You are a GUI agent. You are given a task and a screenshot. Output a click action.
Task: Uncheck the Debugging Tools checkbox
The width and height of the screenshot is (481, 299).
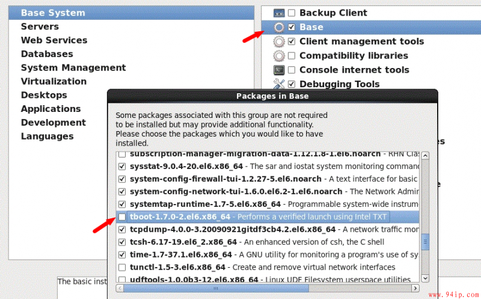(x=292, y=84)
